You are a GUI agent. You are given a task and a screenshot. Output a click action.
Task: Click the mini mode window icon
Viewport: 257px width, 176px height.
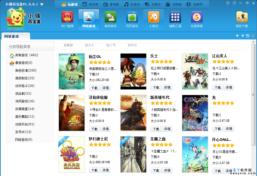coord(234,3)
